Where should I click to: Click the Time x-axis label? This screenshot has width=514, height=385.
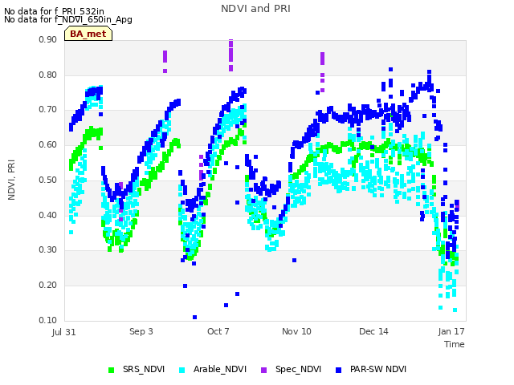point(455,344)
